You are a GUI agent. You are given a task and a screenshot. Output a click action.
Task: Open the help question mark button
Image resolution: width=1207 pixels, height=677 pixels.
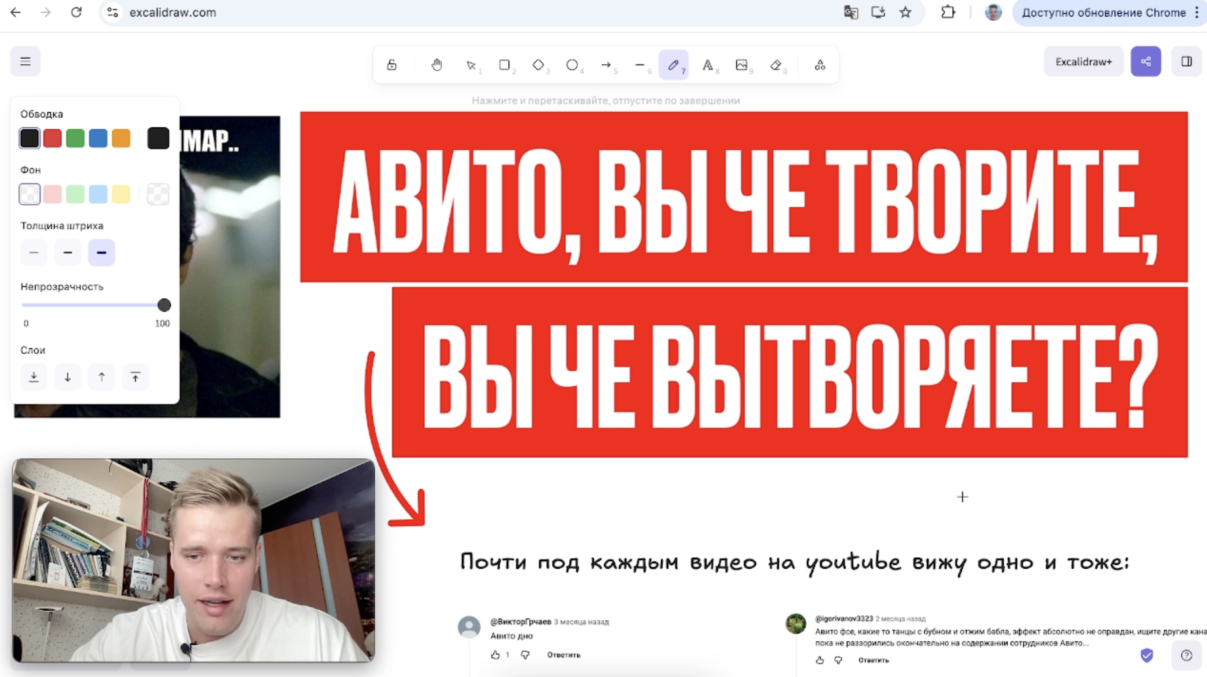[1186, 655]
